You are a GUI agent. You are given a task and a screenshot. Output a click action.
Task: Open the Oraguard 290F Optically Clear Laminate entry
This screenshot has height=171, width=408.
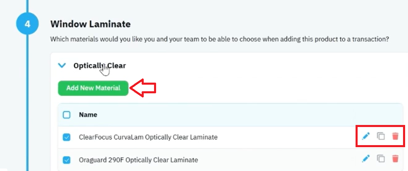[138, 160]
